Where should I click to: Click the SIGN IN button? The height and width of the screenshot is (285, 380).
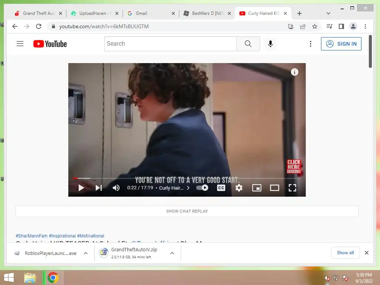(341, 44)
